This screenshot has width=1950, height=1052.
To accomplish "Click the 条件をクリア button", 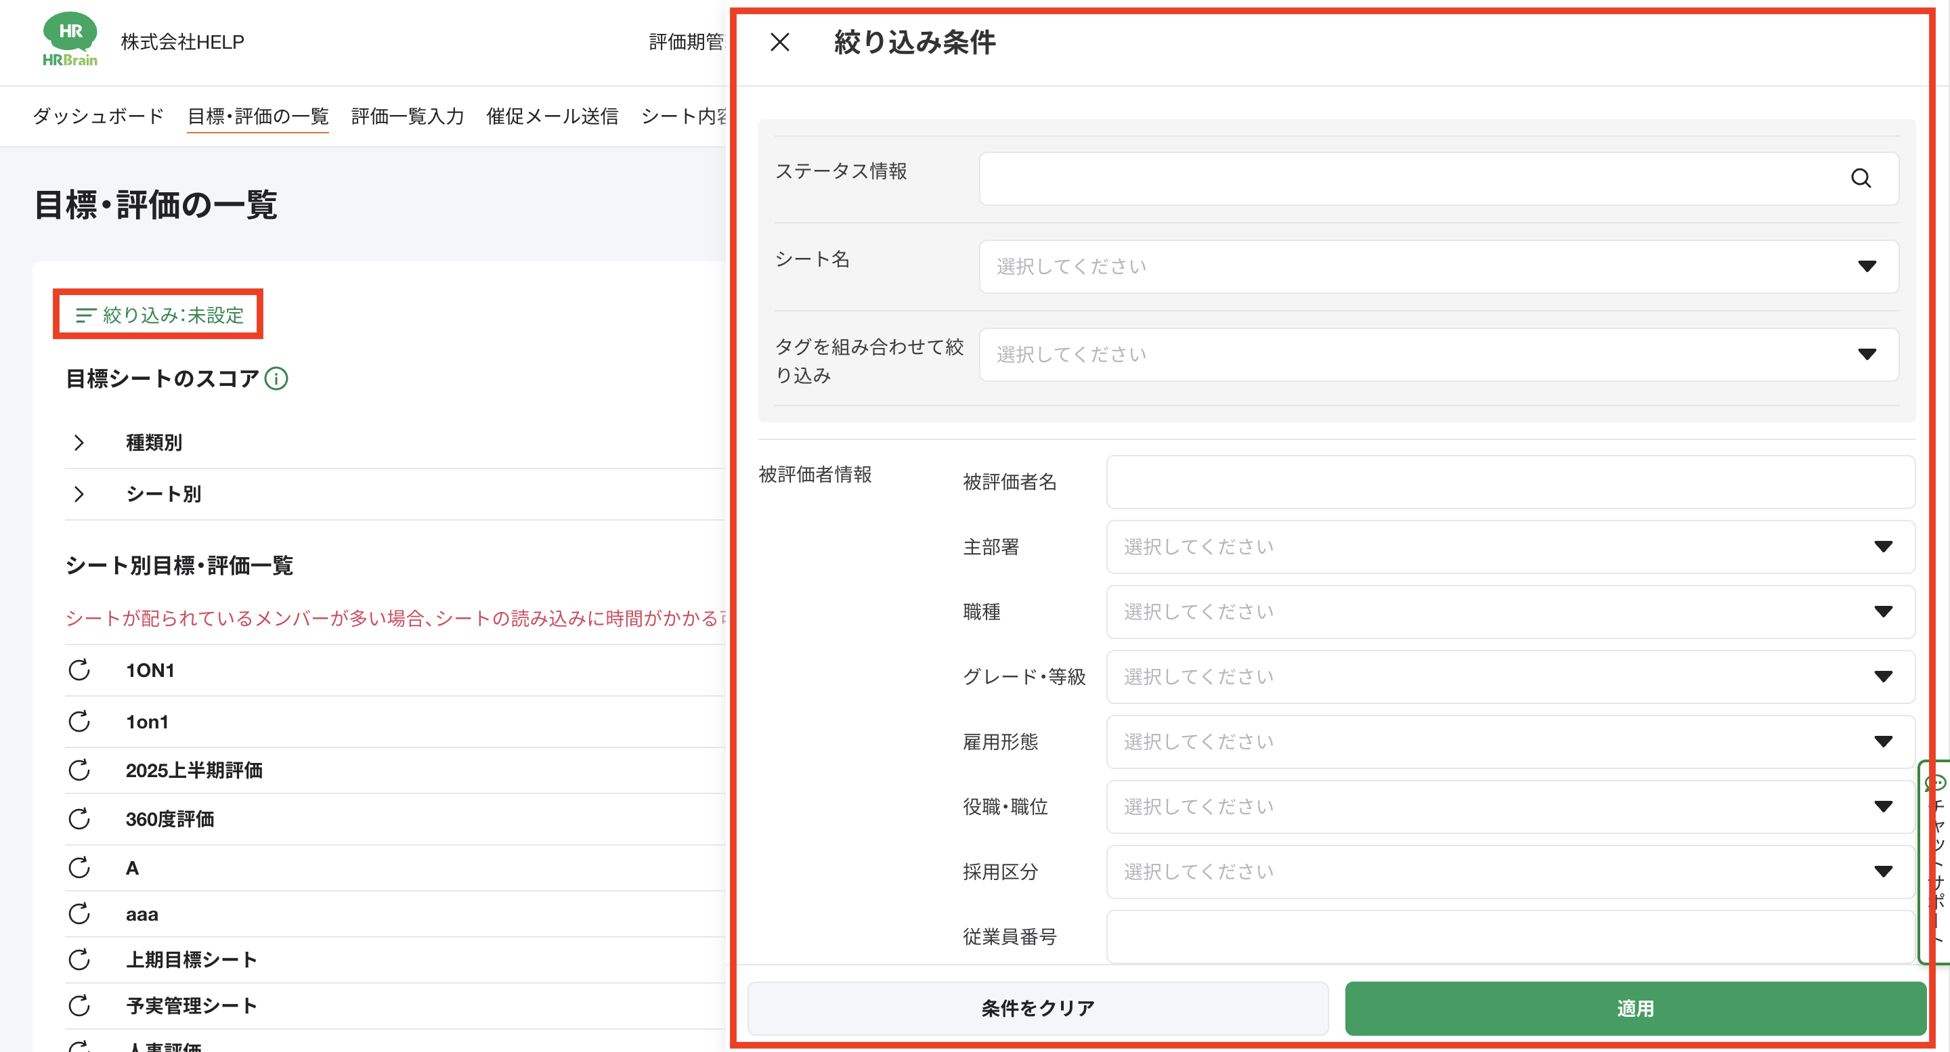I will coord(1037,1008).
